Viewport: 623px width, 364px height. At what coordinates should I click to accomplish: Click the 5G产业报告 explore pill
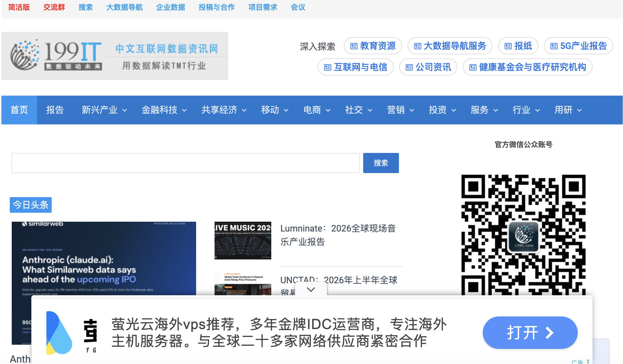coord(579,46)
